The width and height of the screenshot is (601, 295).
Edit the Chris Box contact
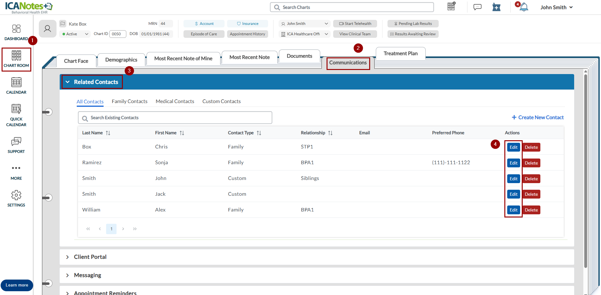[514, 147]
